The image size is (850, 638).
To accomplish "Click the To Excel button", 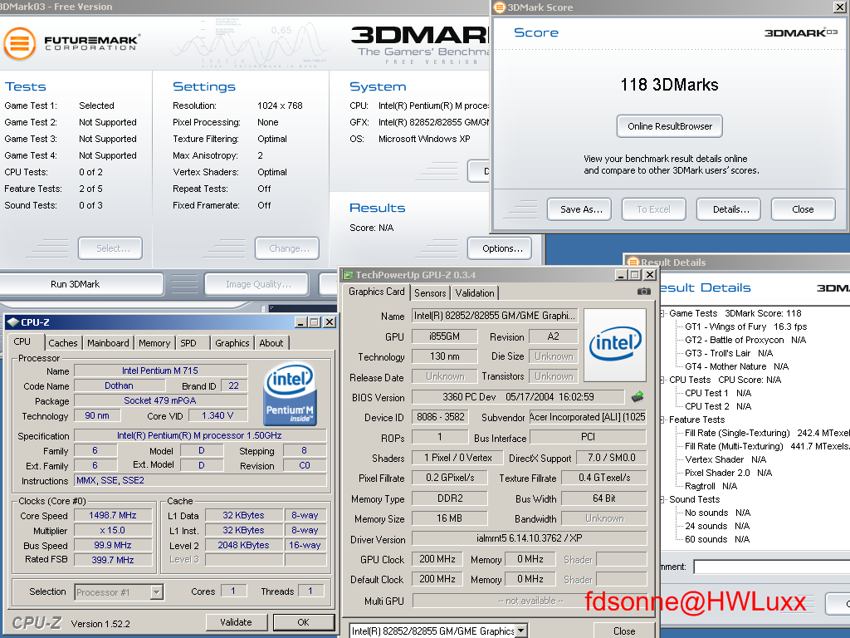I will [x=654, y=209].
